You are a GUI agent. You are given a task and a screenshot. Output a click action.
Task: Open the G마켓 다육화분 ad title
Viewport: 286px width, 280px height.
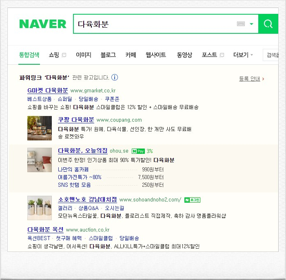click(48, 90)
